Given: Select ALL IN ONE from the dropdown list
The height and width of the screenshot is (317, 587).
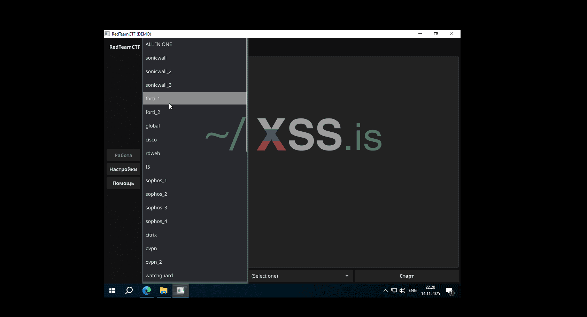Looking at the screenshot, I should point(194,44).
